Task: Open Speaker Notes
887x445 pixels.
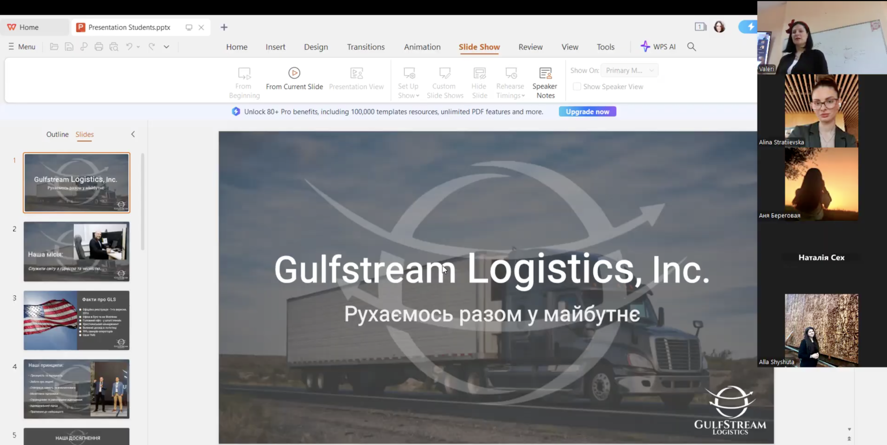Action: (x=545, y=83)
